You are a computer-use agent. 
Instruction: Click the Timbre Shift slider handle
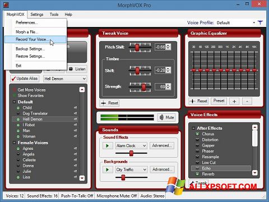click(137, 71)
